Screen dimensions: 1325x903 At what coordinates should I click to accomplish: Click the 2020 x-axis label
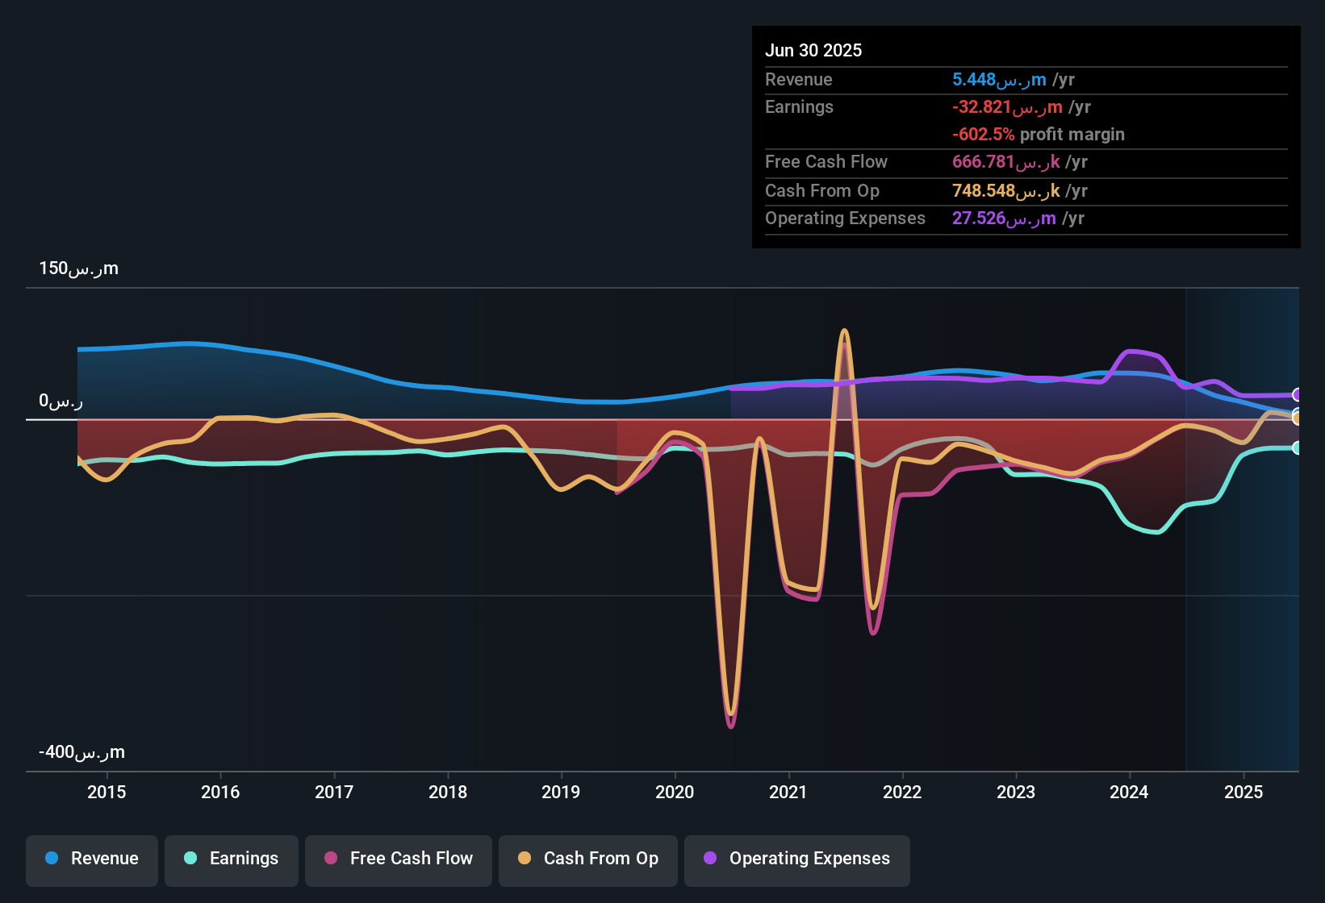[x=675, y=792]
